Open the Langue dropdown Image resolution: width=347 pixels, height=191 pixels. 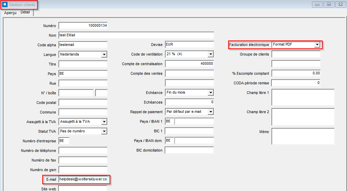pos(104,54)
